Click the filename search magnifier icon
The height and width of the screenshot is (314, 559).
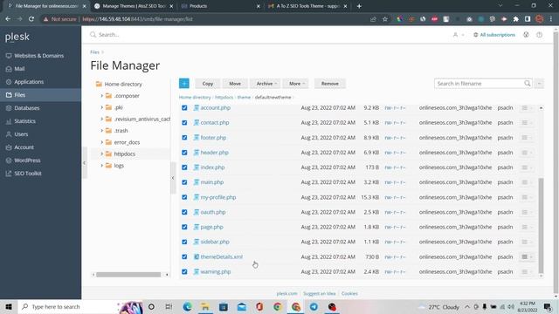point(528,84)
